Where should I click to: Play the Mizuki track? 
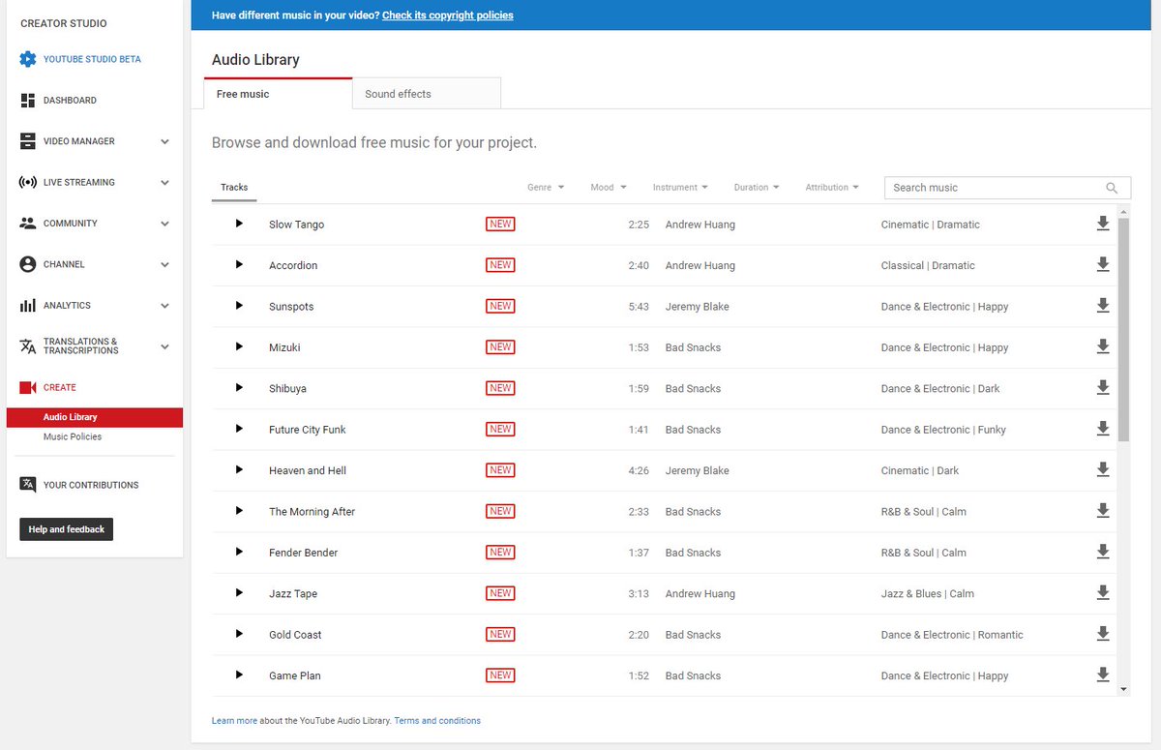point(239,346)
